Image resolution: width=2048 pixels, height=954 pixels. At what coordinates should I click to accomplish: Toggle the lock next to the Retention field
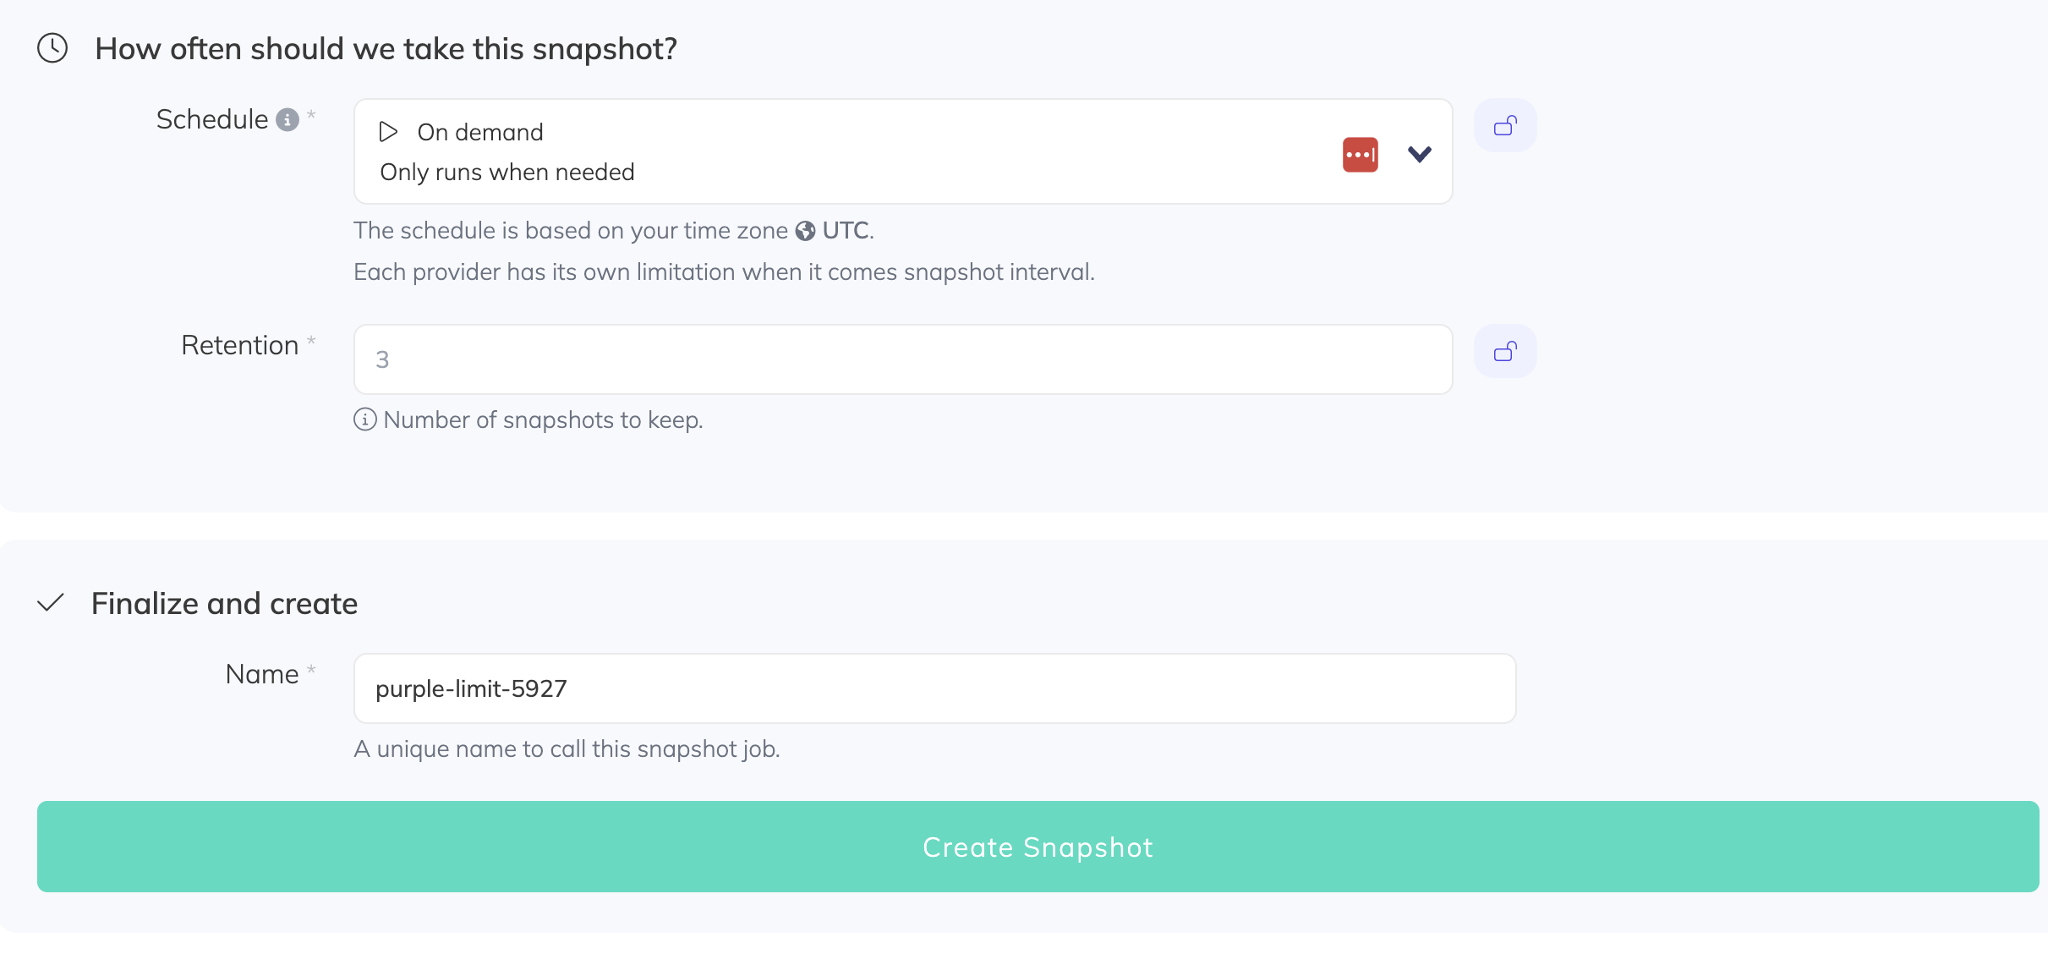(x=1505, y=351)
